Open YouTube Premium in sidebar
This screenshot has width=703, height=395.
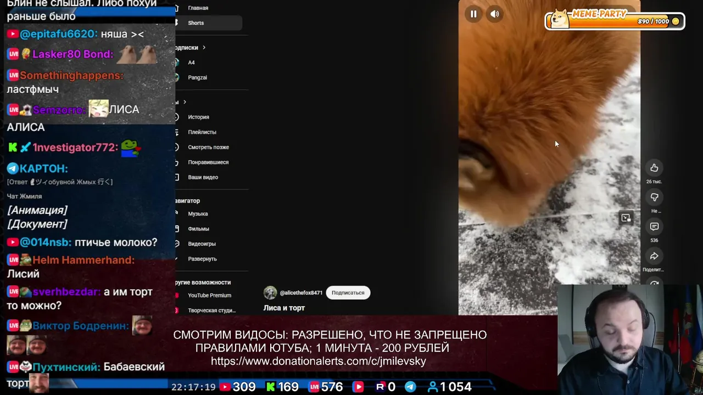[209, 295]
